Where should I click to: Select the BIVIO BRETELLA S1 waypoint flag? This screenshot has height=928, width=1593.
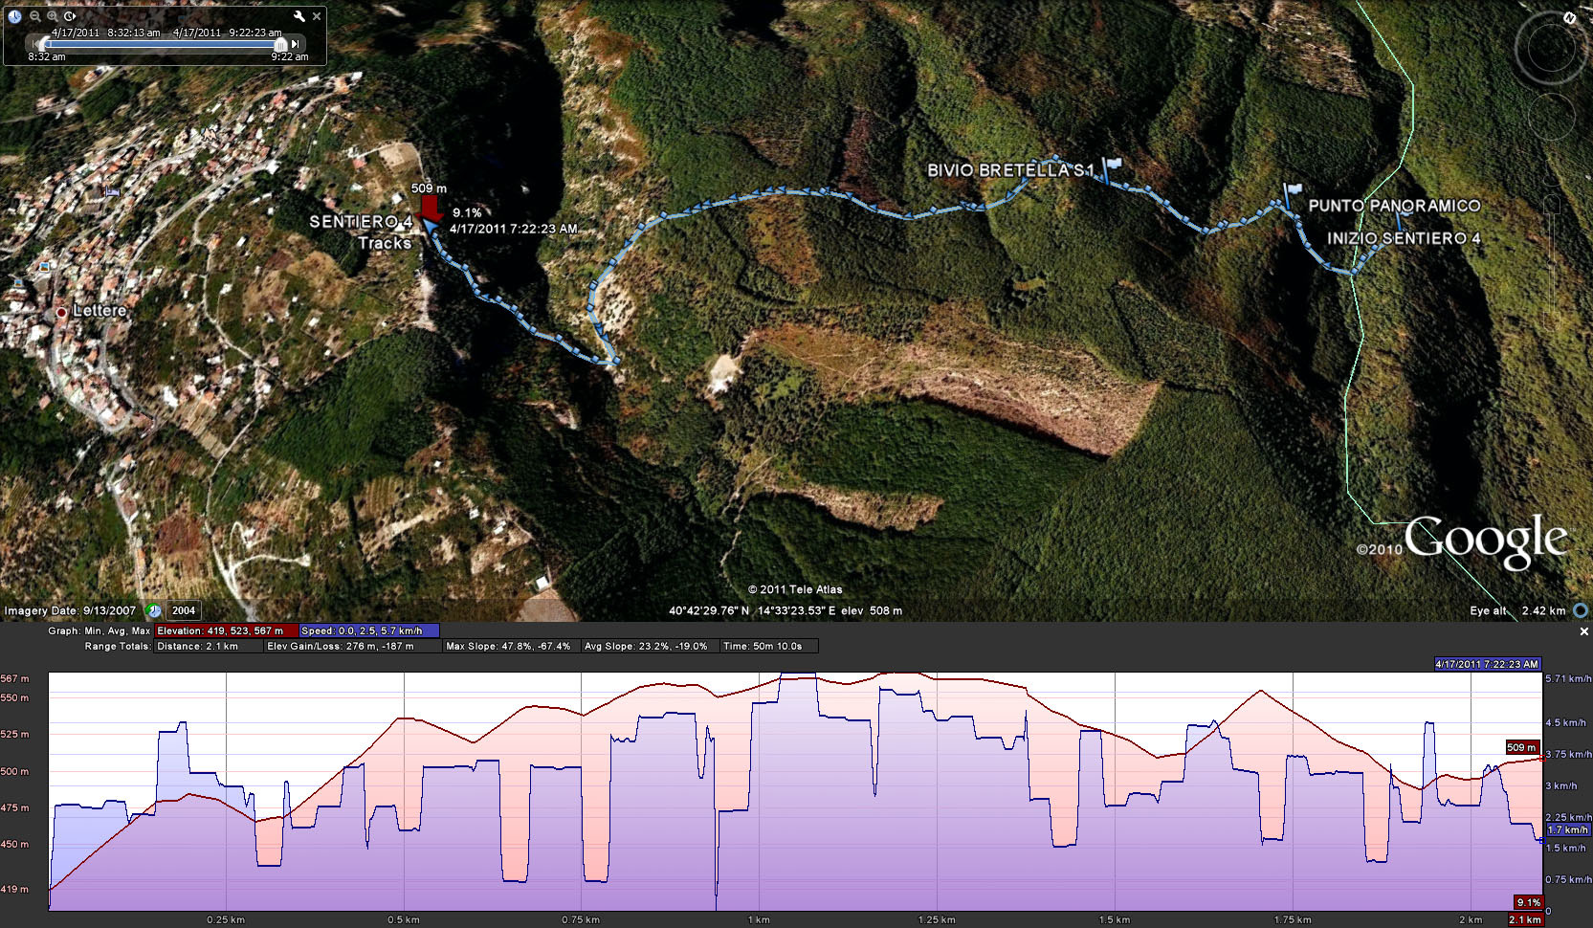tap(1112, 166)
